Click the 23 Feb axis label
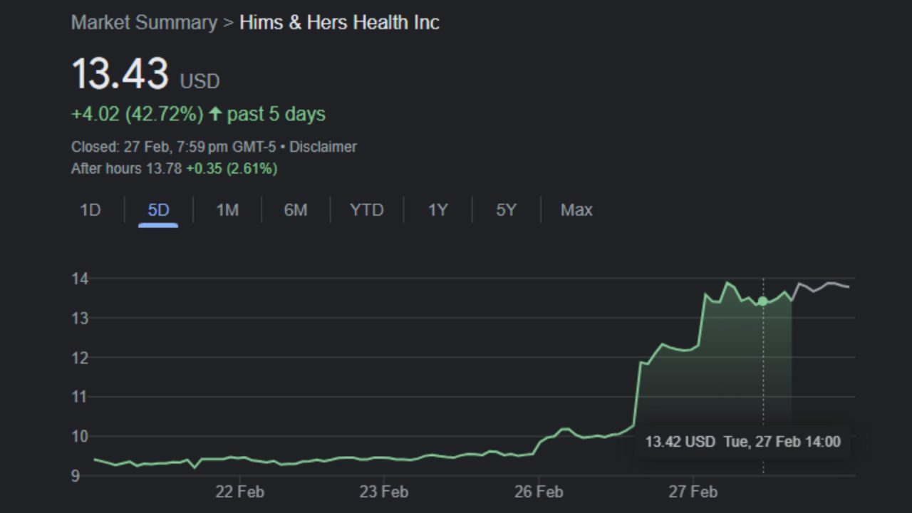 tap(383, 492)
